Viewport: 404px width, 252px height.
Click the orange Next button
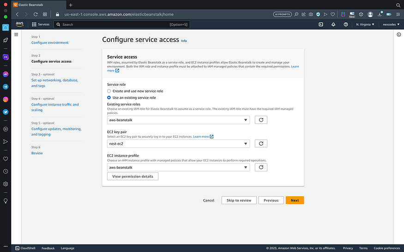[x=295, y=200]
